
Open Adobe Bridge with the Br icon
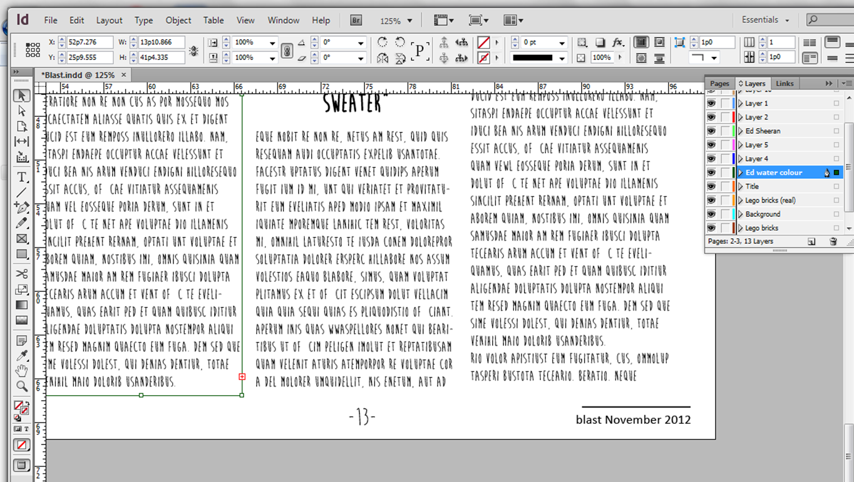355,20
